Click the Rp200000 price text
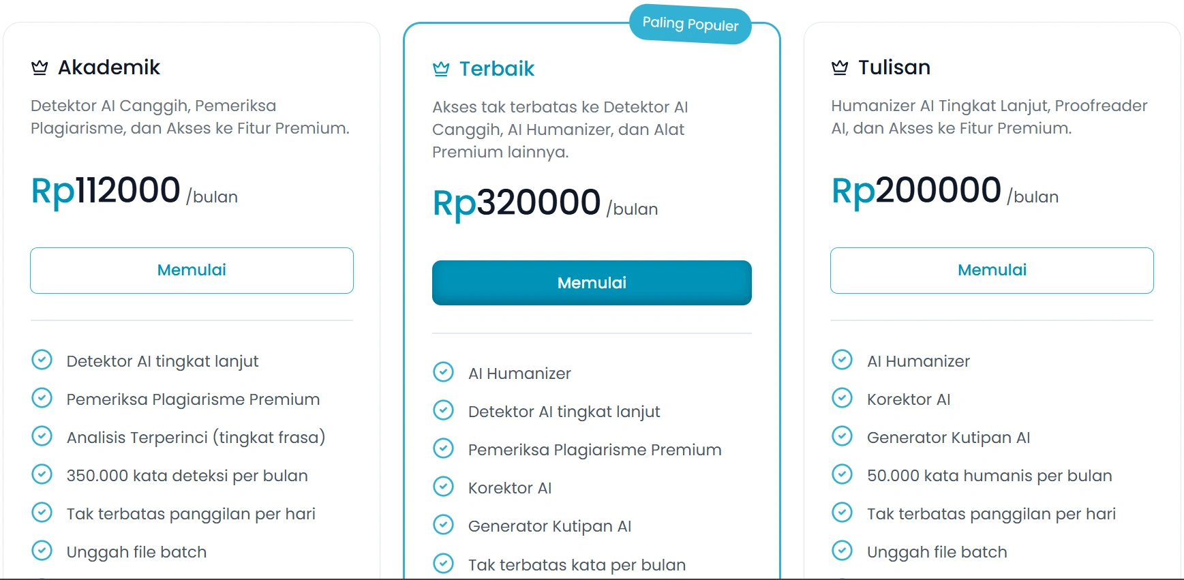 pos(916,190)
